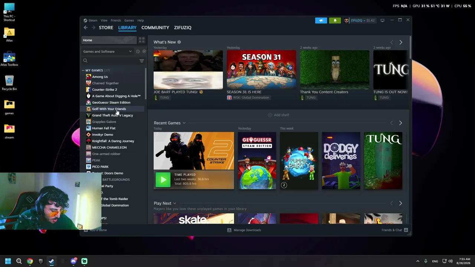The image size is (475, 267).
Task: Open the stream folder on desktop
Action: pyautogui.click(x=9, y=131)
